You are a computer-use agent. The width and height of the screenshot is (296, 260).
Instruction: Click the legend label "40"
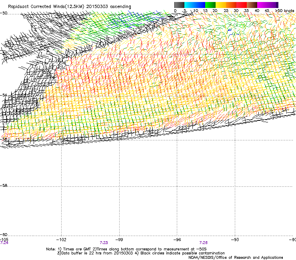click(x=257, y=11)
